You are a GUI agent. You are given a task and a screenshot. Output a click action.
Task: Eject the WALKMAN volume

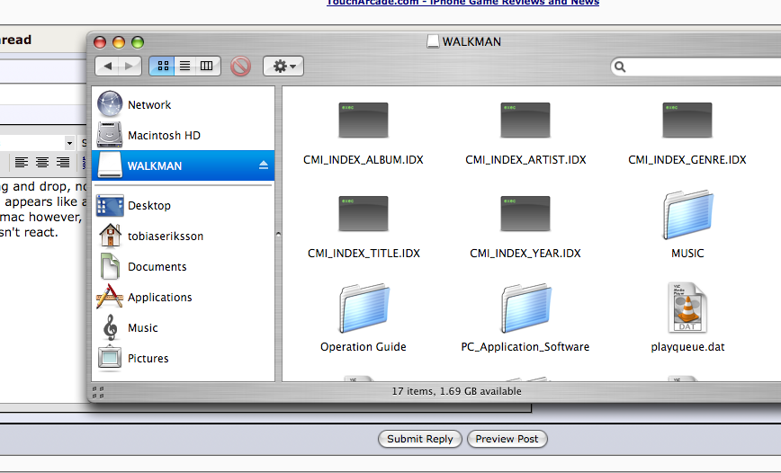[264, 165]
